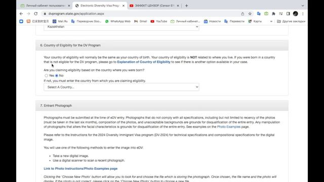Select No for country of birth eligibility
The height and width of the screenshot is (182, 324).
pyautogui.click(x=57, y=76)
